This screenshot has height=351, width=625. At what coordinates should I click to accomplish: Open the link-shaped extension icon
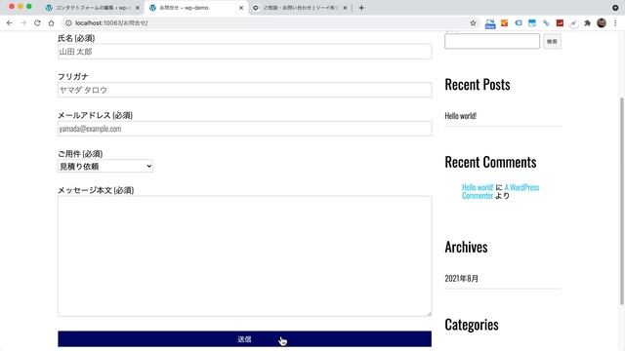coord(546,23)
